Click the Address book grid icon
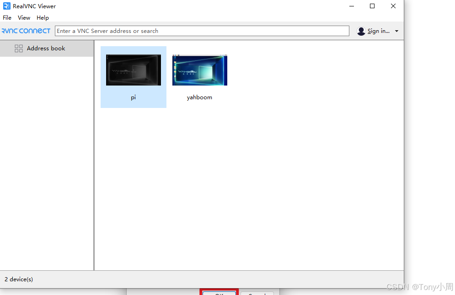The width and height of the screenshot is (455, 295). [x=19, y=48]
